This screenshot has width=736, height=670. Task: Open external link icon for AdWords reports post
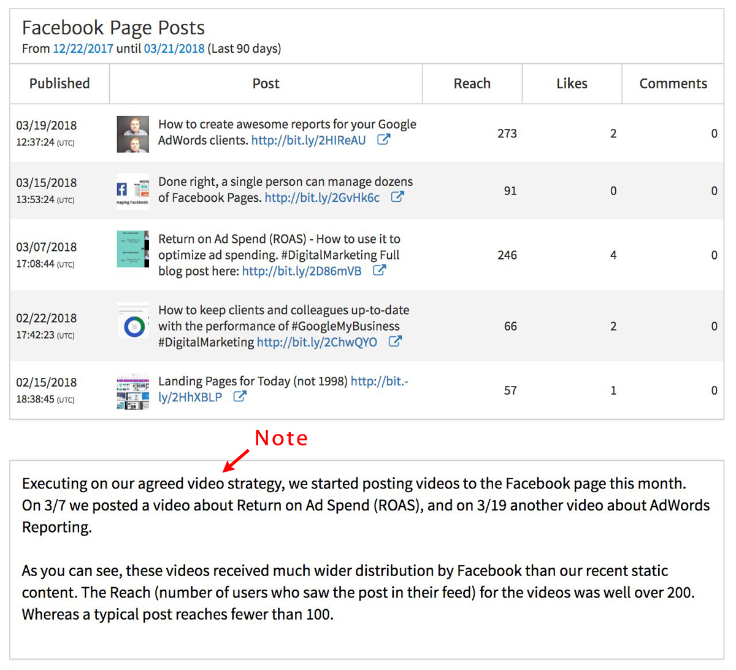[x=383, y=139]
